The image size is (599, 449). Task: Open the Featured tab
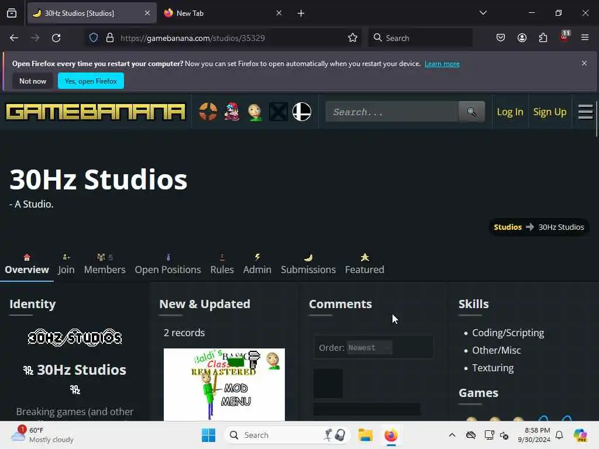pos(364,264)
